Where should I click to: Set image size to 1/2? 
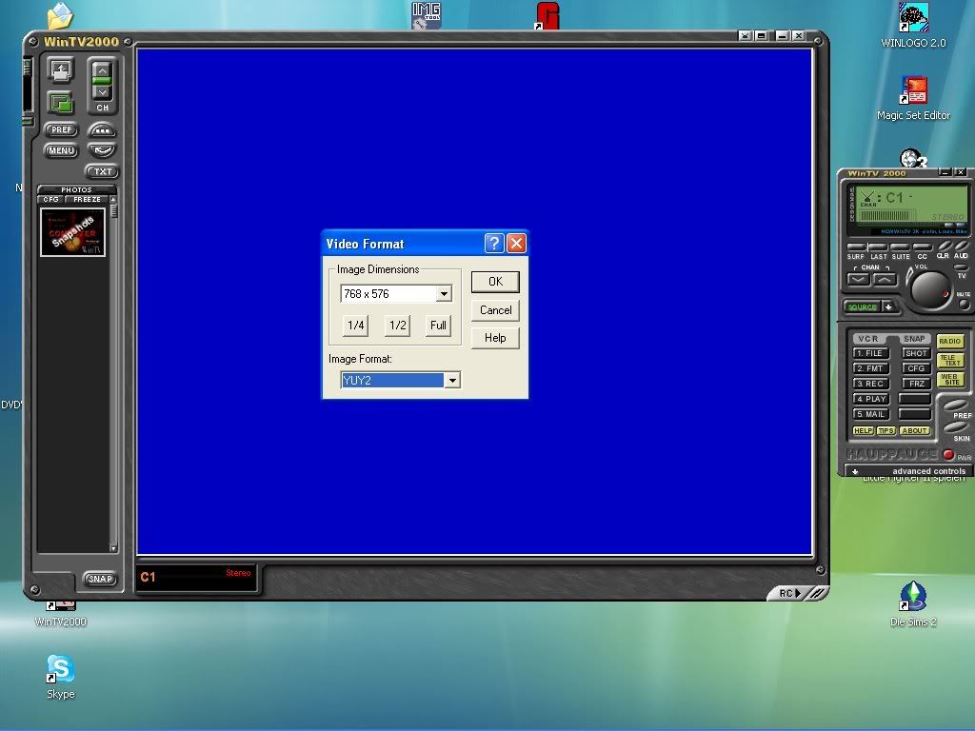[397, 326]
